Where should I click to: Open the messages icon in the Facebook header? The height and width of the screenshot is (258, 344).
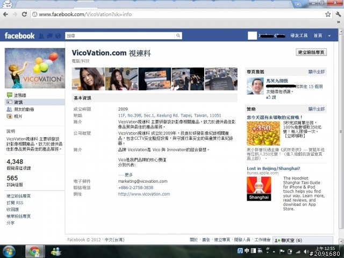[49, 36]
